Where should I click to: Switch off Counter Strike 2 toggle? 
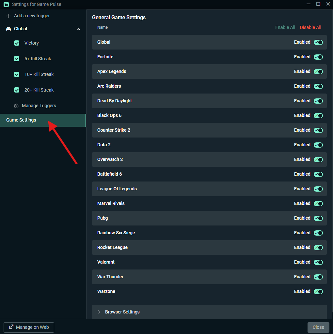point(318,130)
